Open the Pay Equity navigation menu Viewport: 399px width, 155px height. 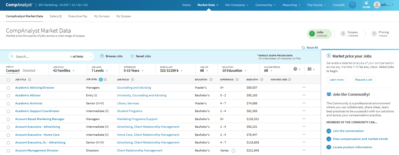[x=316, y=5]
